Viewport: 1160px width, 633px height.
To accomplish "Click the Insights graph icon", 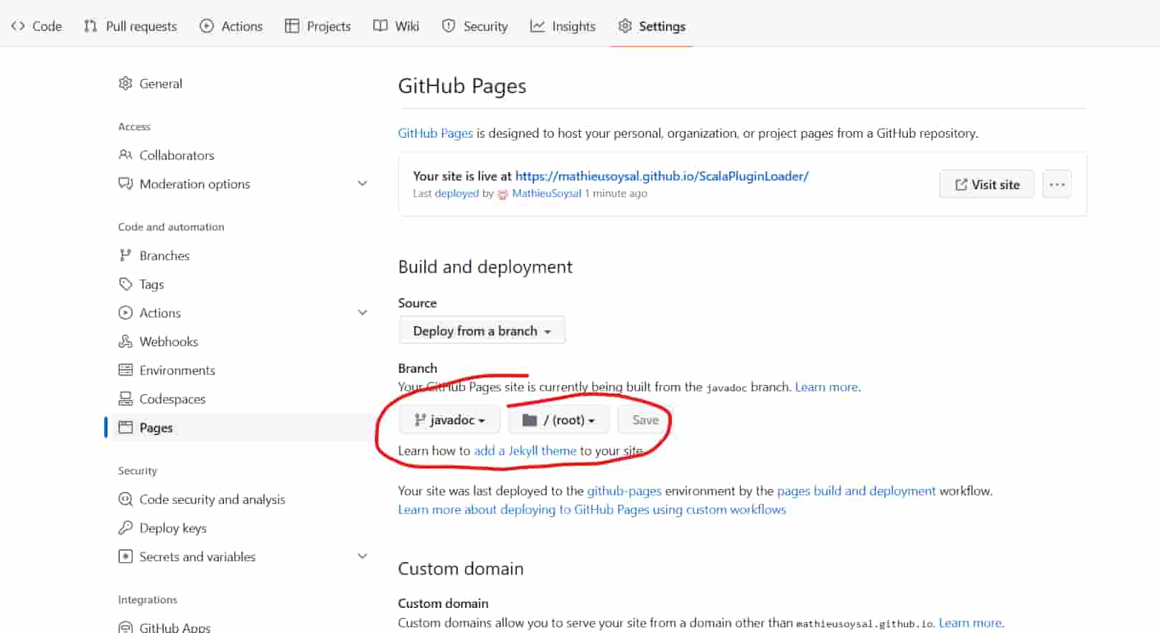I will click(x=537, y=27).
